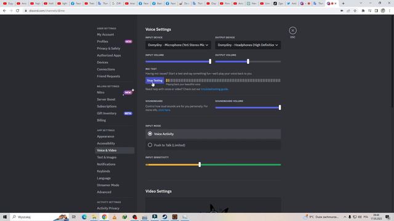Image resolution: width=394 pixels, height=221 pixels.
Task: Open Subscriptions settings
Action: coord(107,106)
